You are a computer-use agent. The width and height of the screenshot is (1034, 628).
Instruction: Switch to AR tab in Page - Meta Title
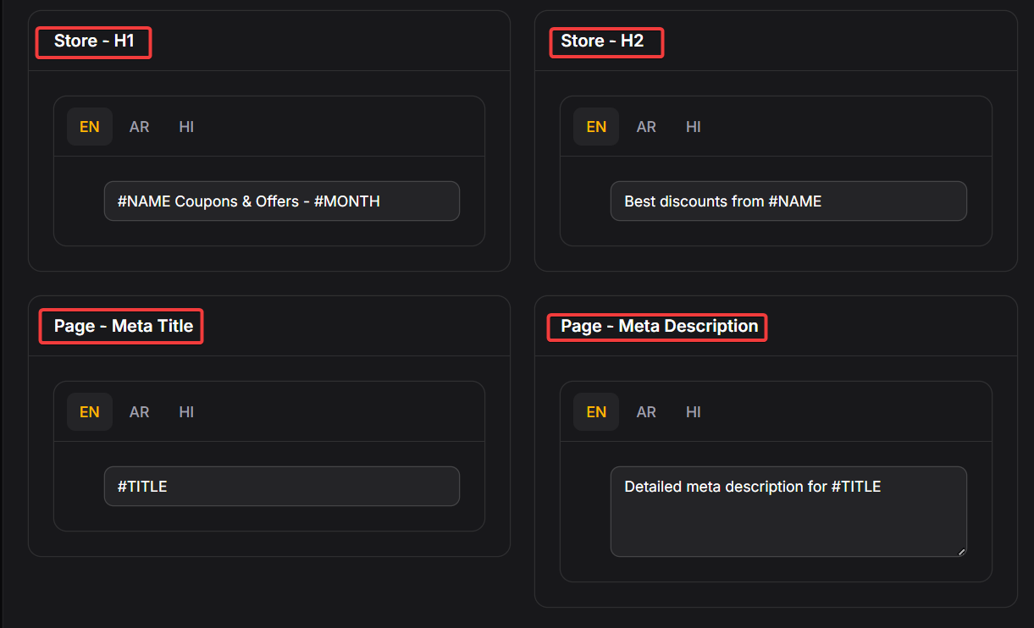(x=139, y=412)
